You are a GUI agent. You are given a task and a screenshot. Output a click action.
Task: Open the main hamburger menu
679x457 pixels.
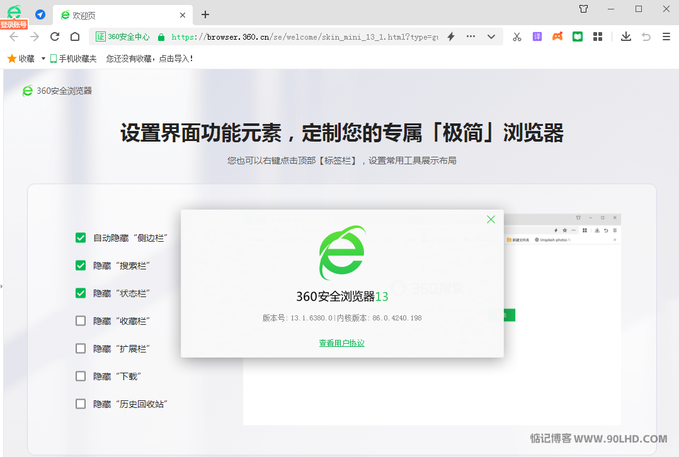point(666,37)
